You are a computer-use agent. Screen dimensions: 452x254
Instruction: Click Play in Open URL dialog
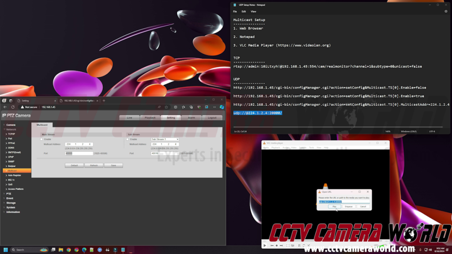coord(335,207)
